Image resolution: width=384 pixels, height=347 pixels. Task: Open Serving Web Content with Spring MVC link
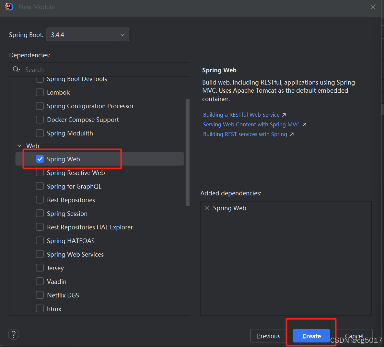[x=251, y=125]
